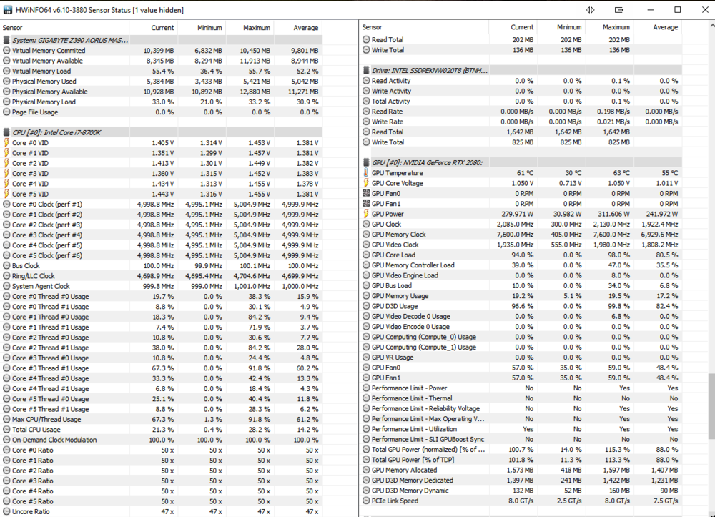Click the chip icon beside System: GIGABYTE Z390 AORUS
This screenshot has height=517, width=715.
(6, 41)
